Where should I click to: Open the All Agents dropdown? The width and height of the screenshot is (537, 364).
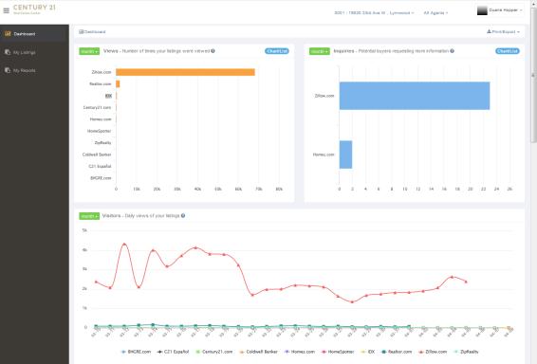[x=435, y=13]
